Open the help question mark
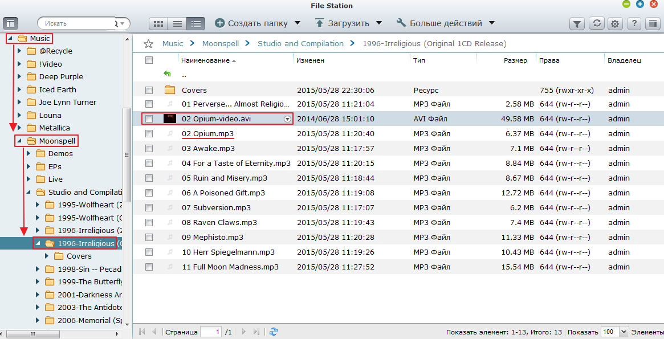The height and width of the screenshot is (339, 664). [x=634, y=24]
